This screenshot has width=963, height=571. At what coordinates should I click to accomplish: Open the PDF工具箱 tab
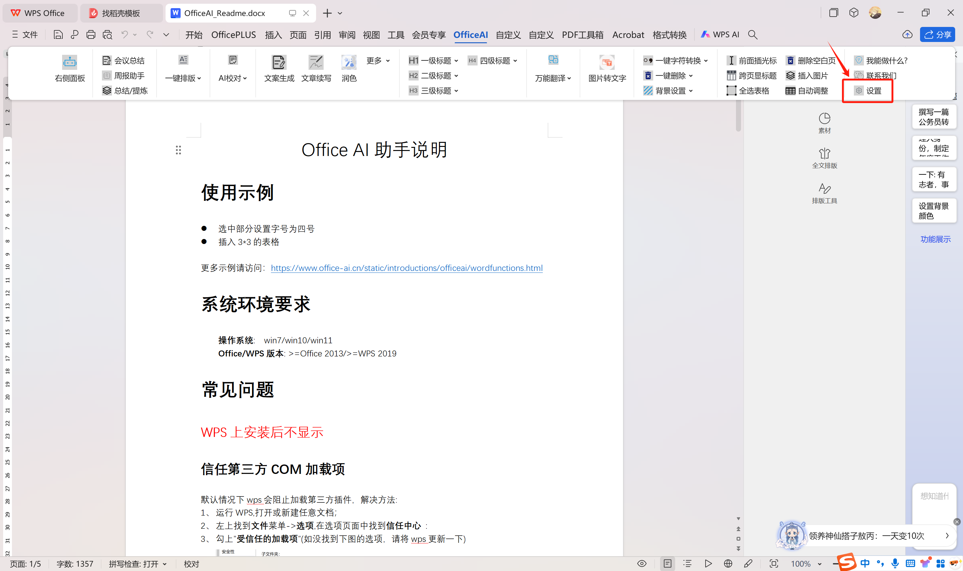(582, 35)
